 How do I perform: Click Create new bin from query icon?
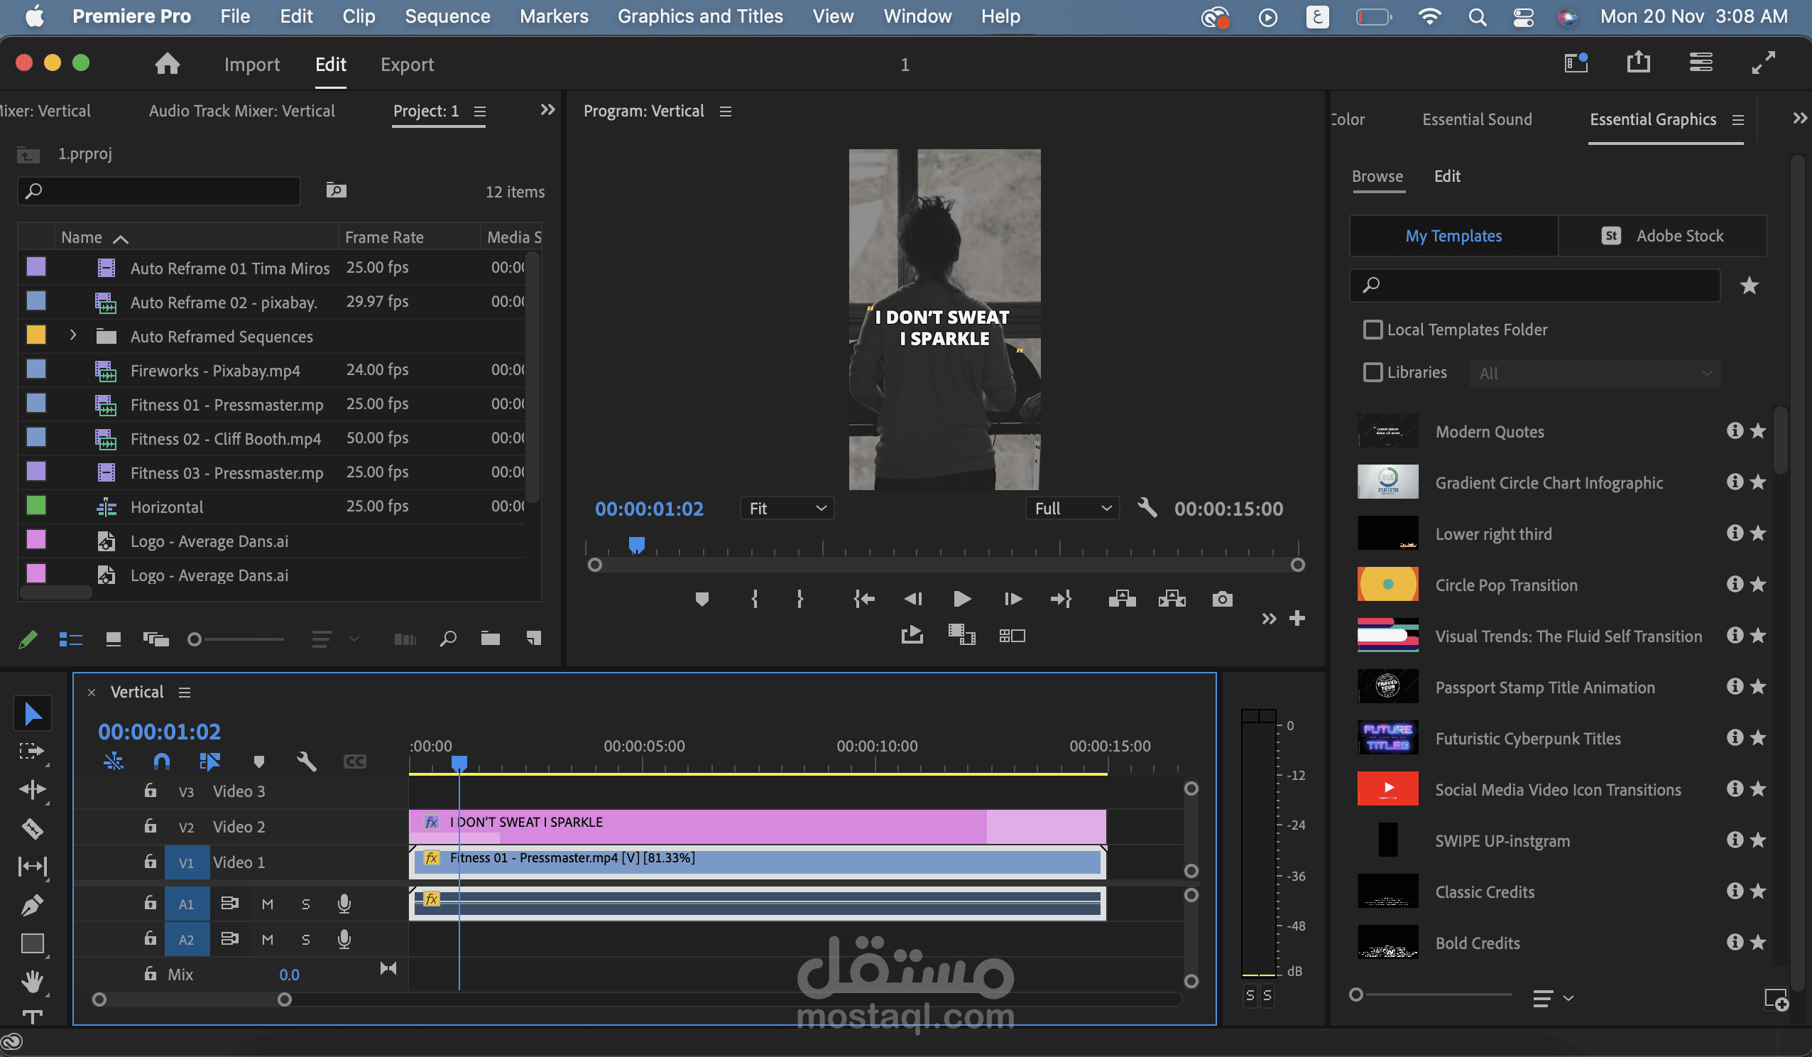[x=336, y=190]
